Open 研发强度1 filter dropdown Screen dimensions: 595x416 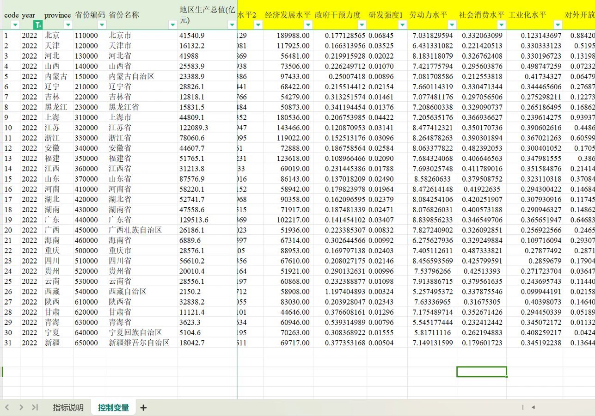(x=402, y=25)
